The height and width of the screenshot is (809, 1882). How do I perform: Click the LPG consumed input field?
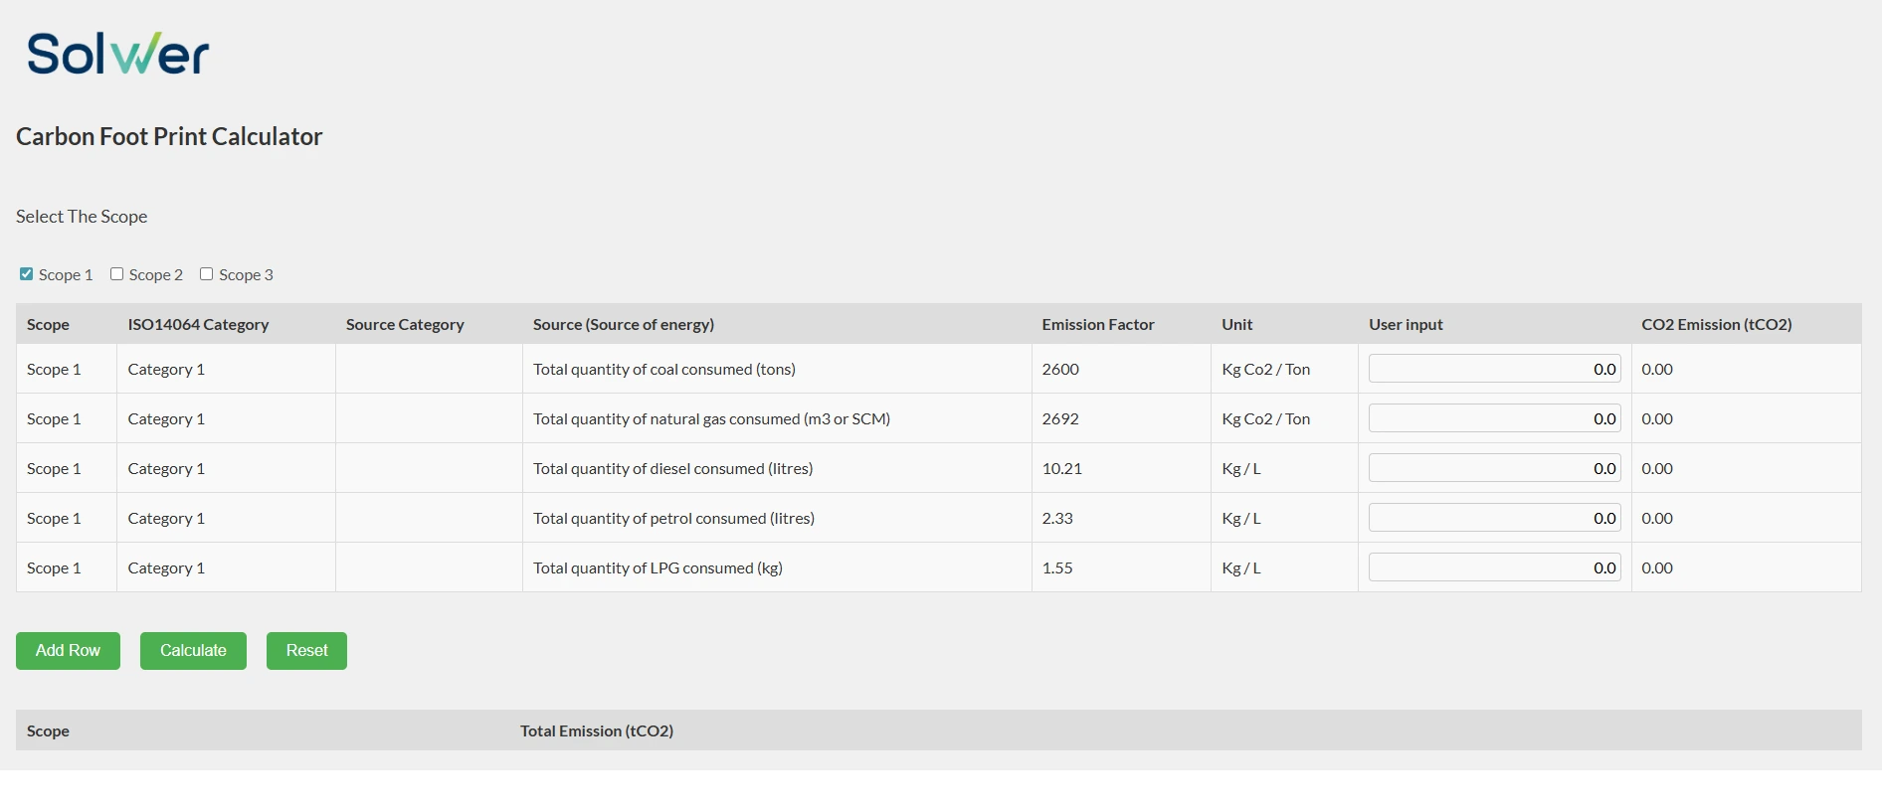[x=1493, y=567]
